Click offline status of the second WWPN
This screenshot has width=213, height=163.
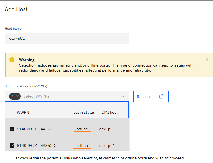pos(82,146)
